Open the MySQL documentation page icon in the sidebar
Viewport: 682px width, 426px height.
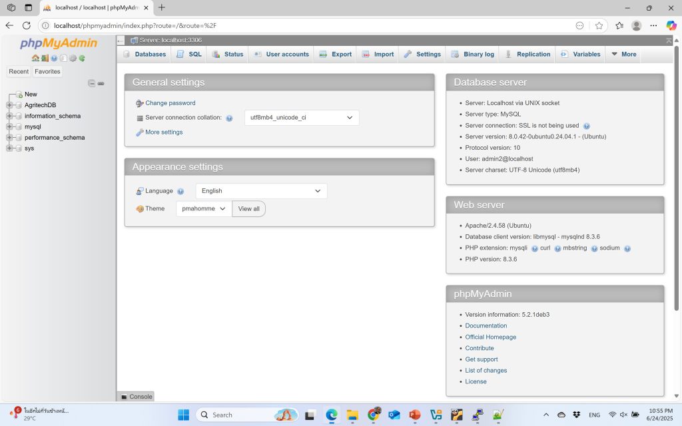pyautogui.click(x=63, y=58)
